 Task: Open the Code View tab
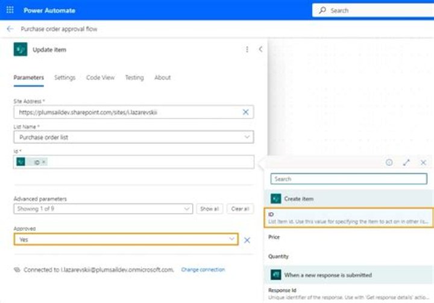tap(100, 78)
